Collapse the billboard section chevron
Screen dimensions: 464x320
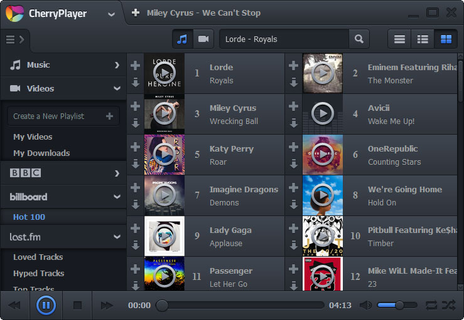(117, 197)
